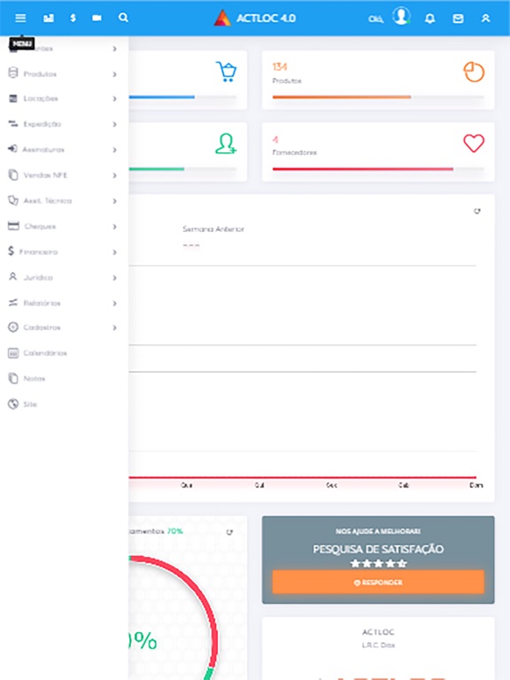Click the green 70% label
This screenshot has height=680, width=510.
tap(174, 531)
